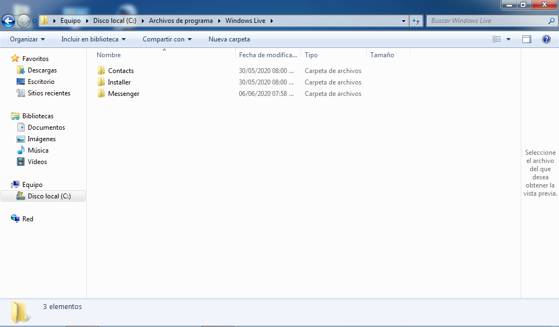Click Descargas folder icon in sidebar
This screenshot has width=559, height=327.
(x=21, y=70)
